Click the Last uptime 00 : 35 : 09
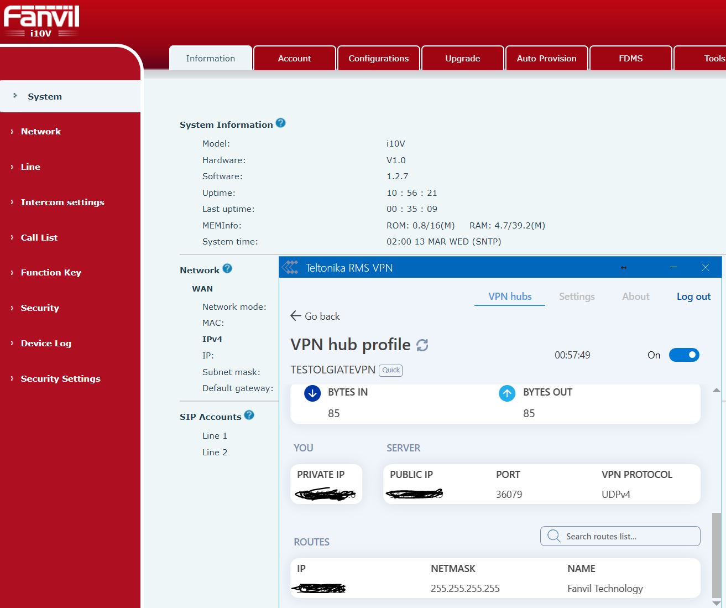 point(412,209)
